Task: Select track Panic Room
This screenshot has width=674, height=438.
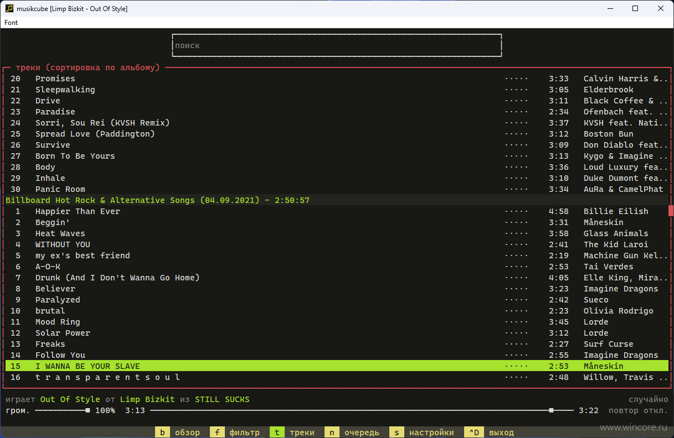Action: pyautogui.click(x=337, y=189)
